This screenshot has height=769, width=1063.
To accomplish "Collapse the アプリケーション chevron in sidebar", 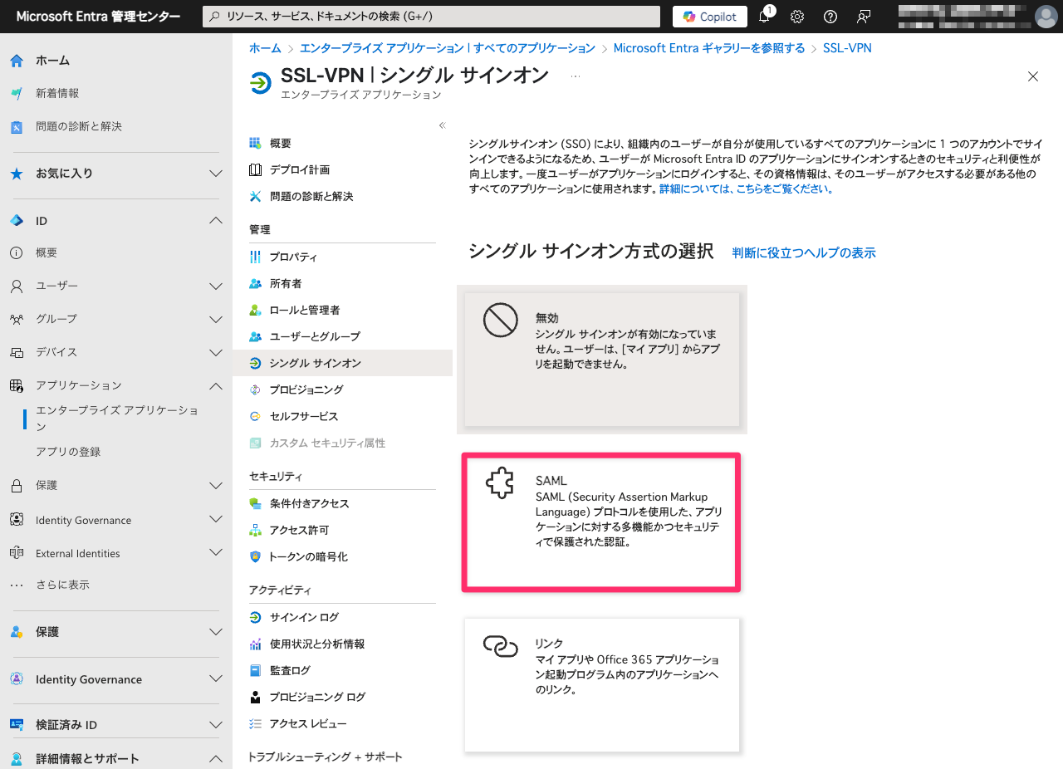I will (216, 385).
